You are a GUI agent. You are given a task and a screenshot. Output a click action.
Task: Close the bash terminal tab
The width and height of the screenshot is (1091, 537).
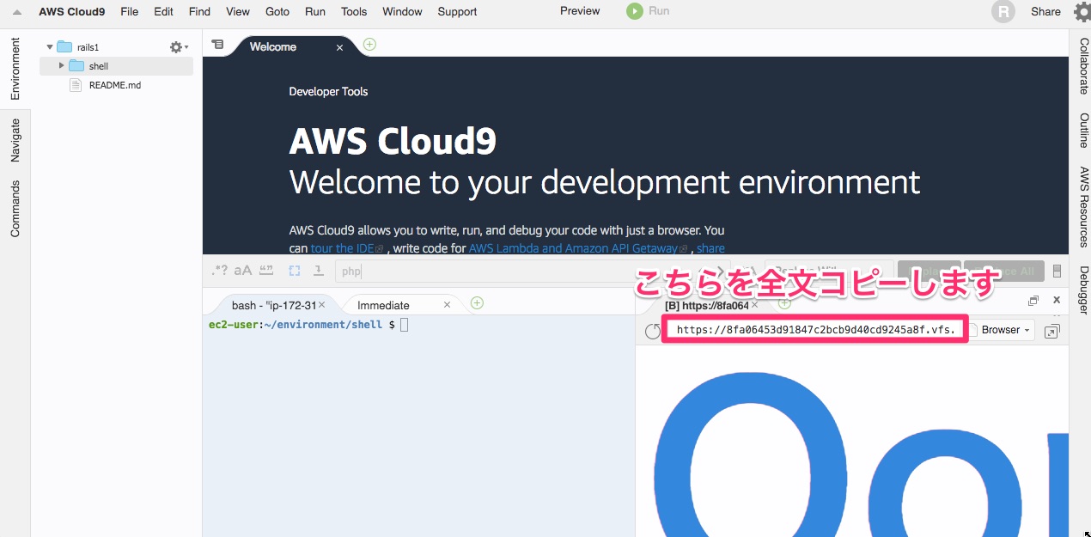(x=322, y=305)
